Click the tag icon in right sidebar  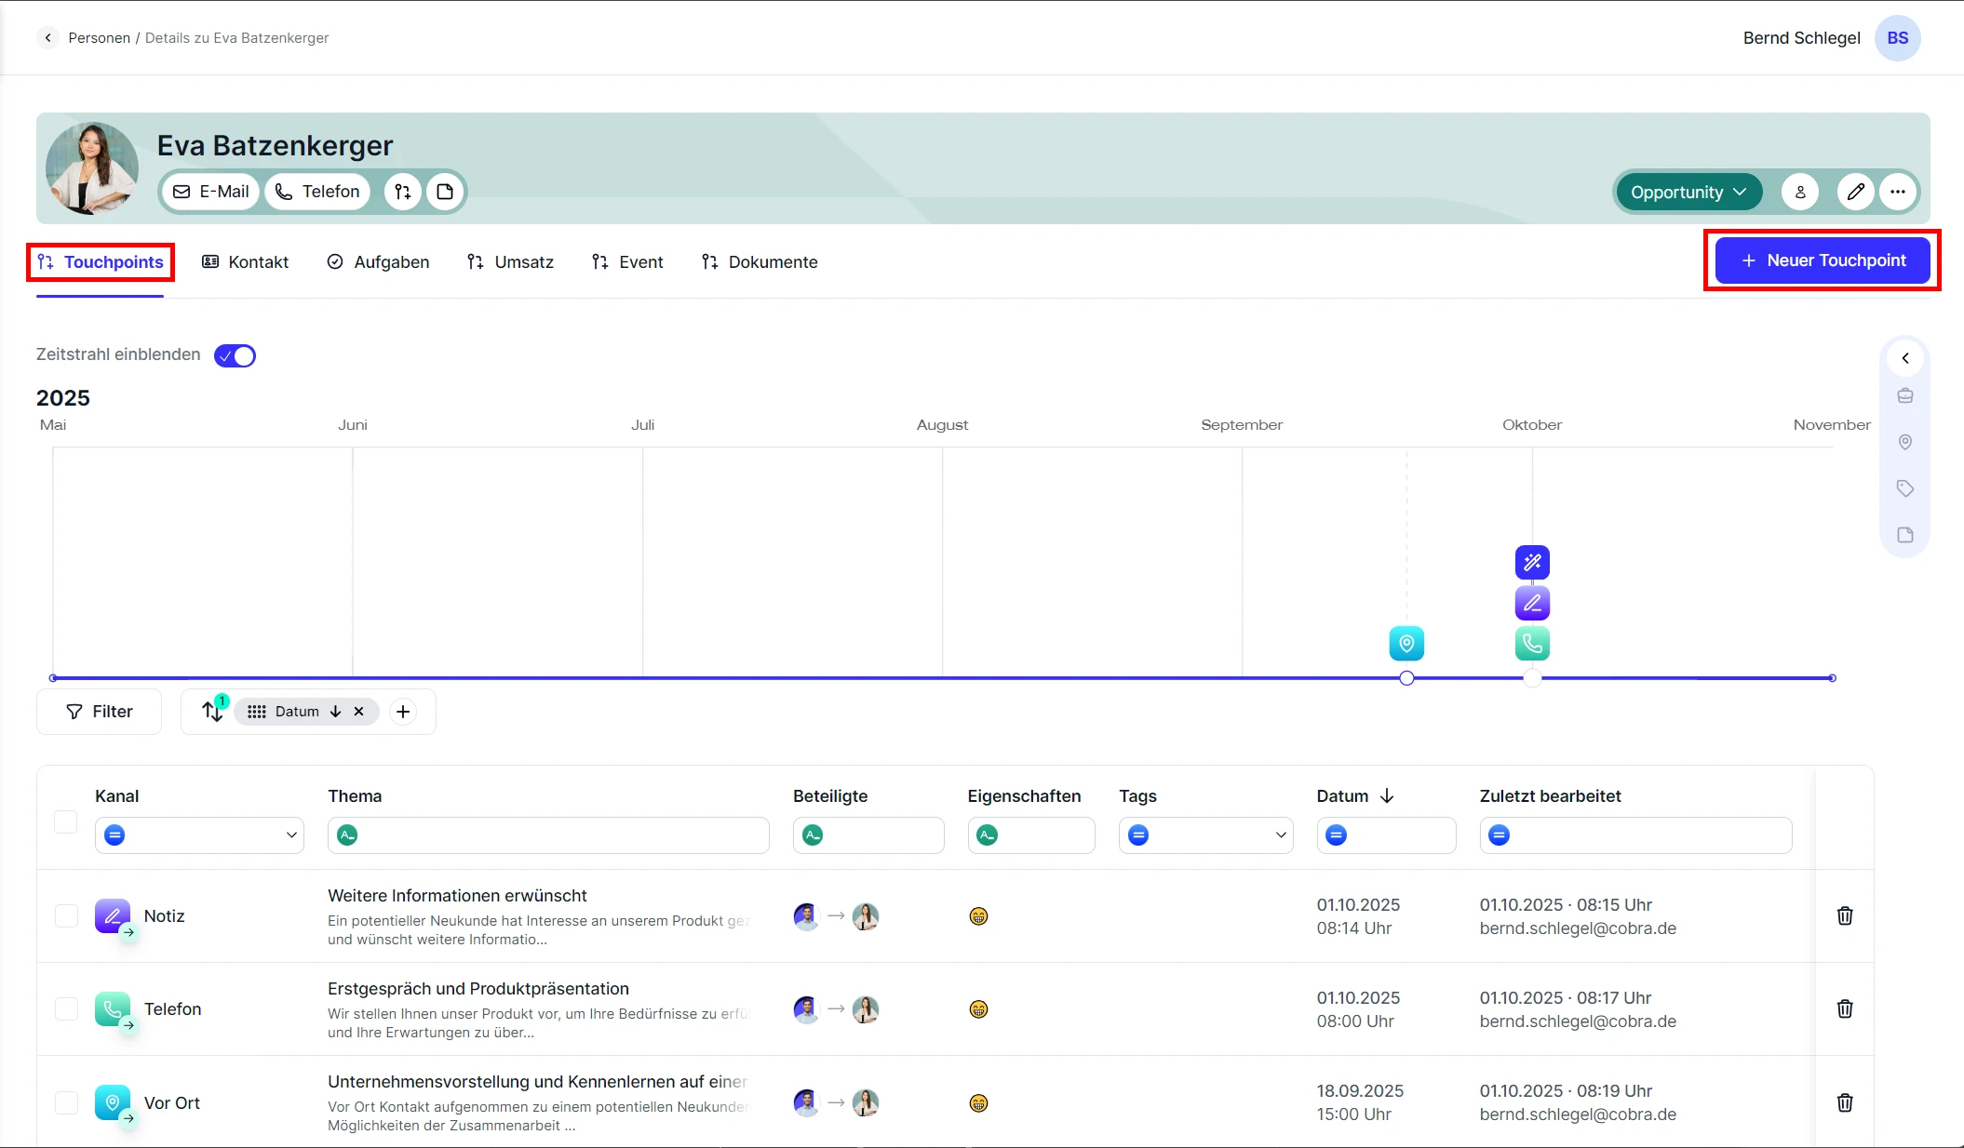click(x=1905, y=488)
